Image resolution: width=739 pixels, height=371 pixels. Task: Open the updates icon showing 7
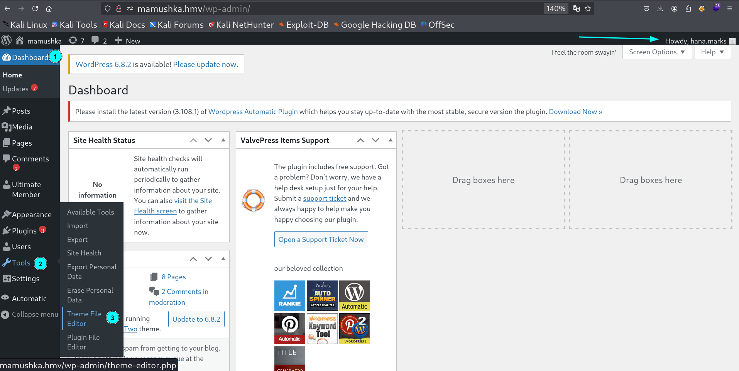[76, 40]
